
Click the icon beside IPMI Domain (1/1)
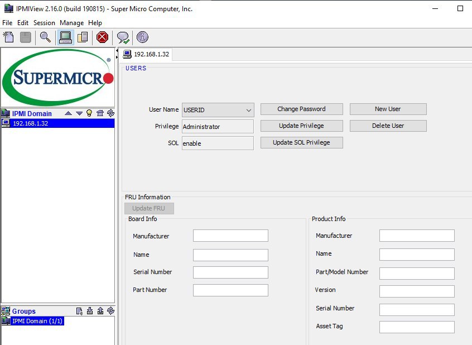[x=6, y=321]
